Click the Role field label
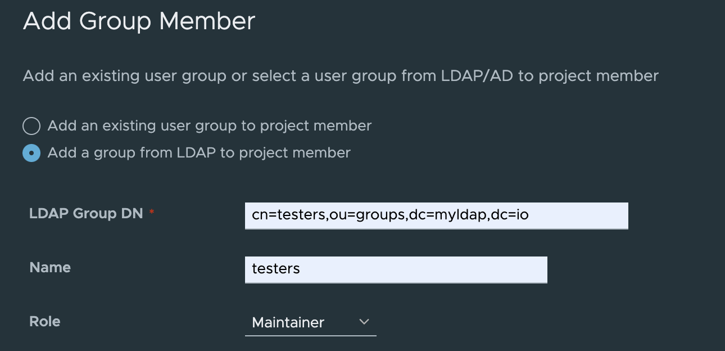This screenshot has height=351, width=725. click(44, 322)
